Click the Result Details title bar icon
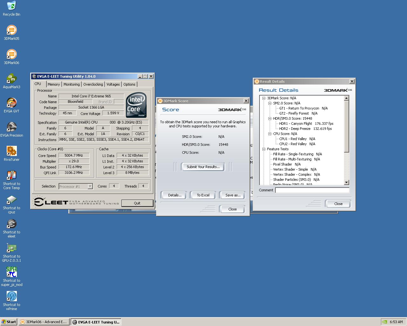 pos(257,81)
